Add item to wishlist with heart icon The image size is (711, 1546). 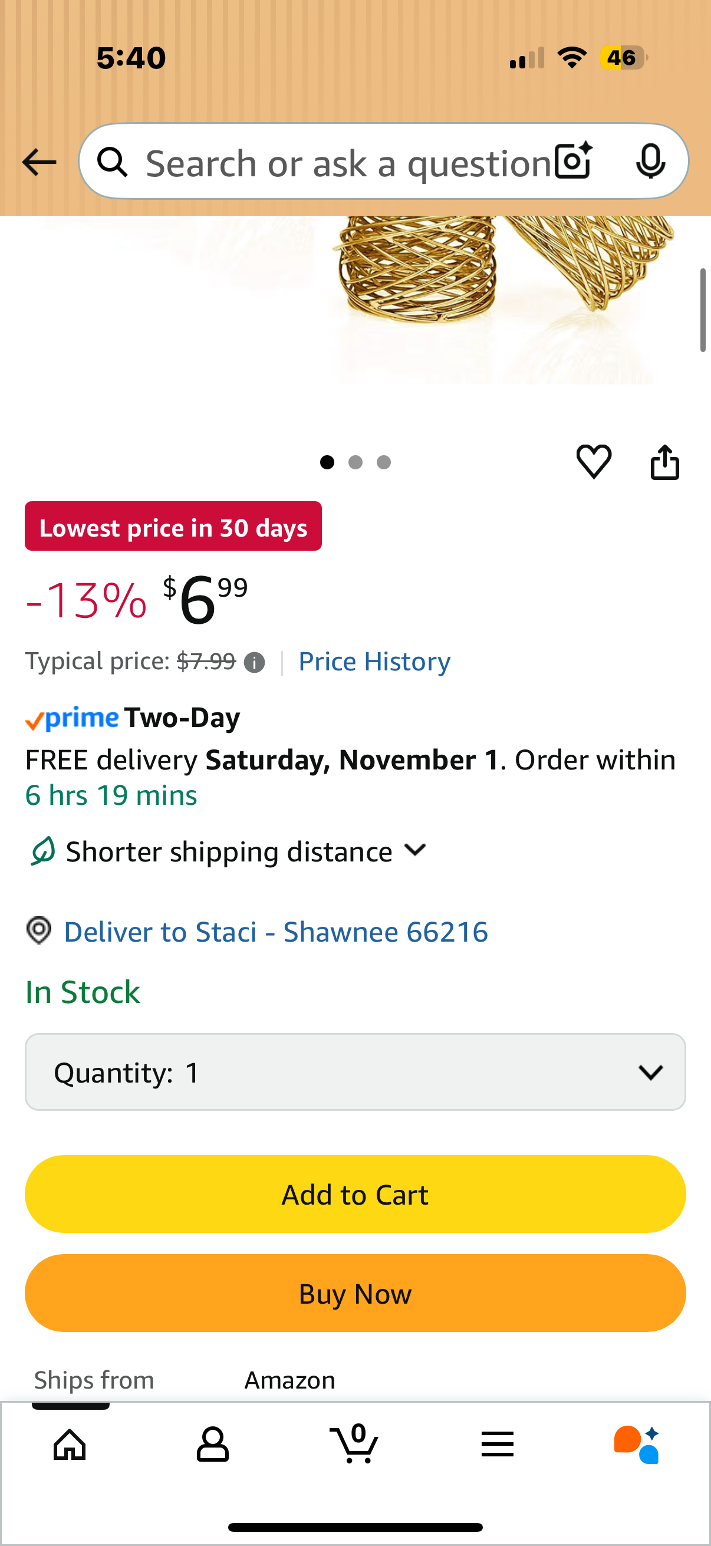click(594, 462)
